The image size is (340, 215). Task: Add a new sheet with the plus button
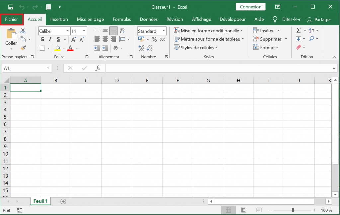coord(63,201)
